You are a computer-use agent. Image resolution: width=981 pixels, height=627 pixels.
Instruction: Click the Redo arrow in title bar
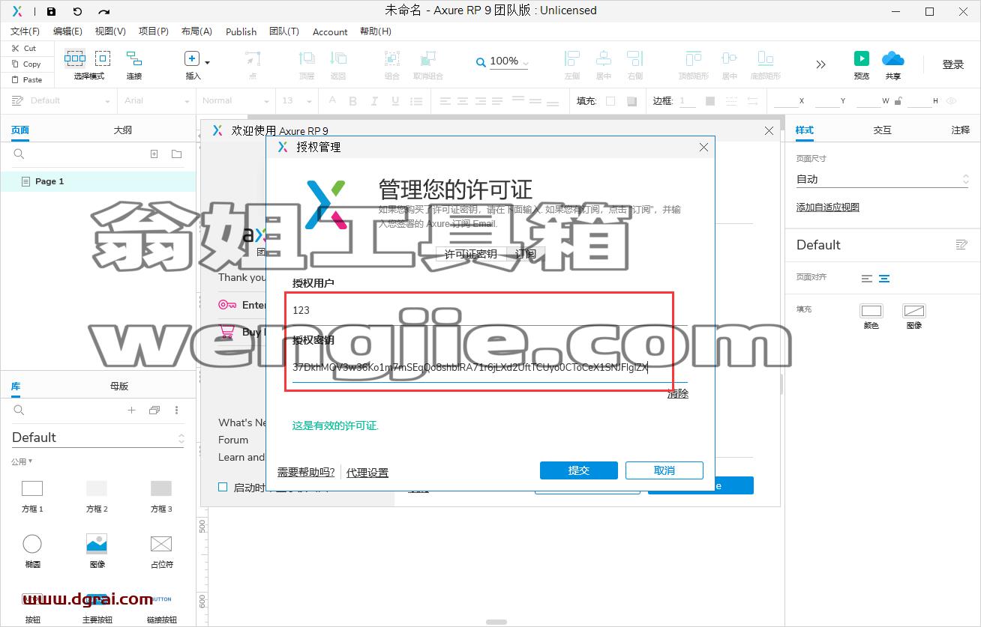[x=104, y=11]
